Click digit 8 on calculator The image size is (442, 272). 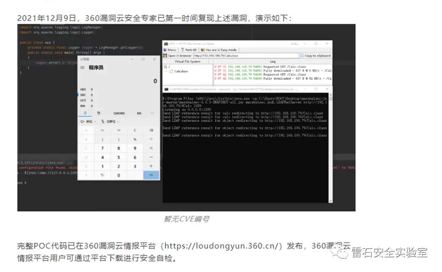point(119,148)
